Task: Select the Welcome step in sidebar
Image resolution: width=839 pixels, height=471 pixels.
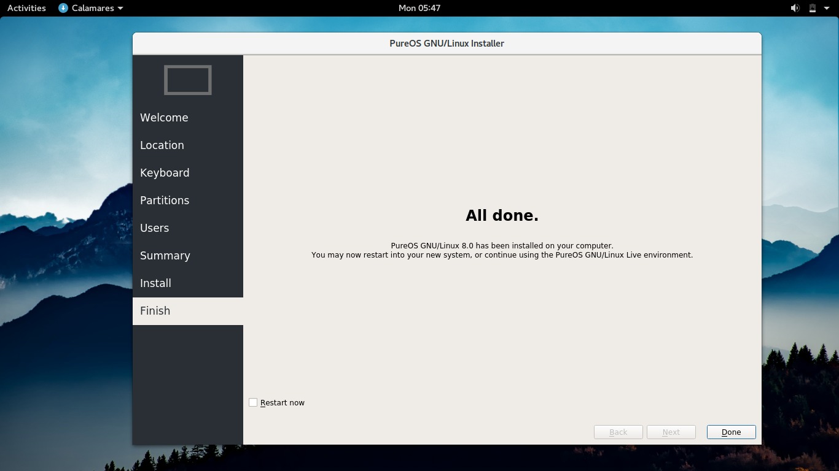Action: pos(164,117)
